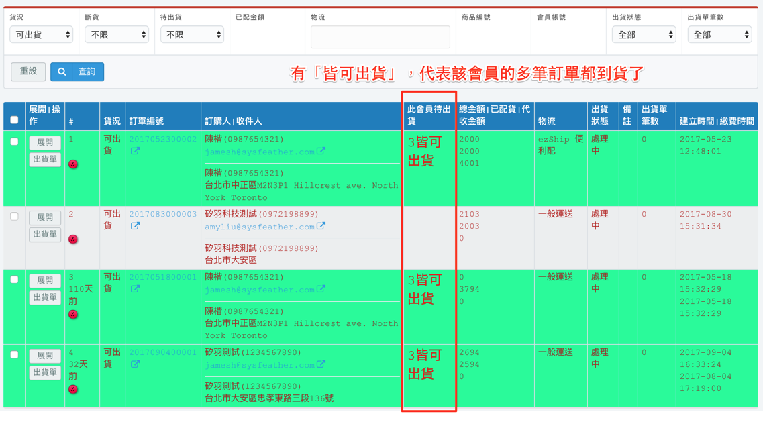The image size is (763, 426).
Task: Expand the 出貨狀態 dropdown
Action: [x=643, y=35]
